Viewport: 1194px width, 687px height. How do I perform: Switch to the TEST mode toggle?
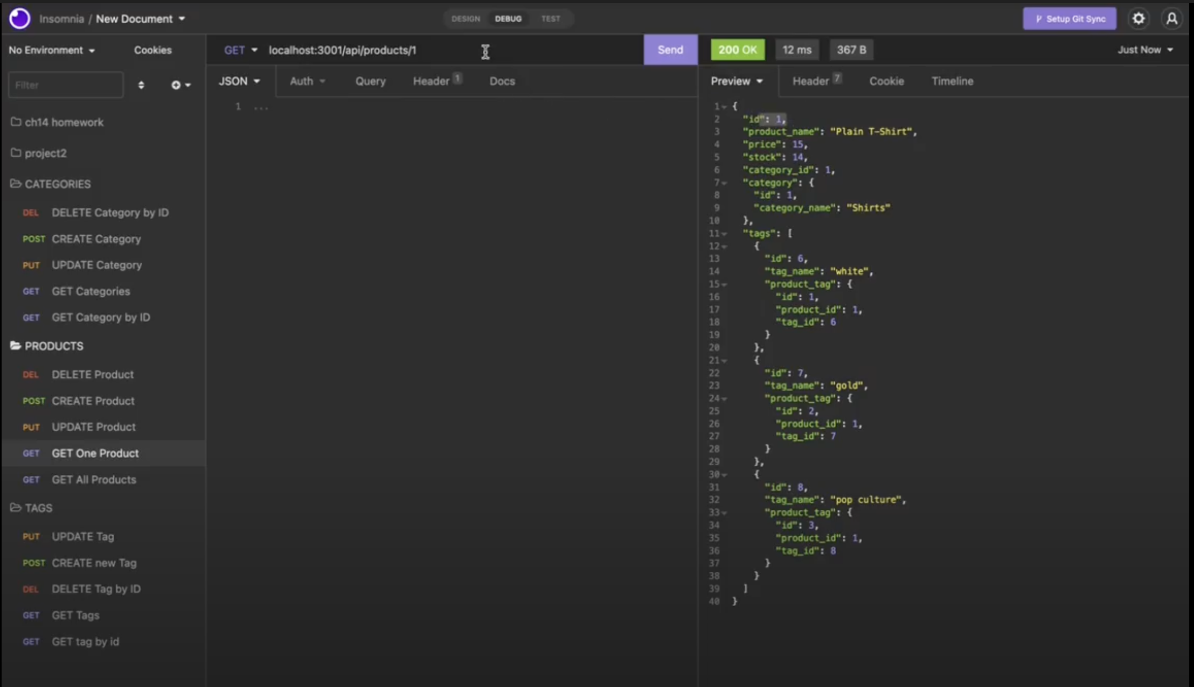point(550,19)
